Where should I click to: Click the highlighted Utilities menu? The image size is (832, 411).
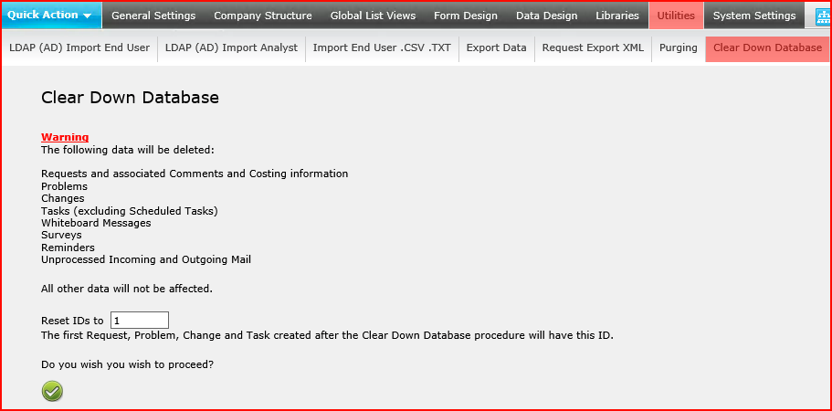tap(676, 16)
